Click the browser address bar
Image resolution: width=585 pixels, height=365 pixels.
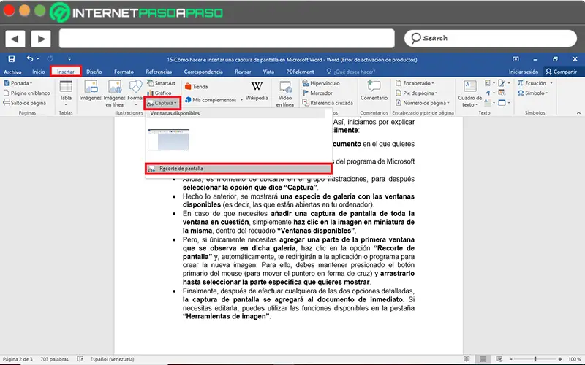pos(227,39)
